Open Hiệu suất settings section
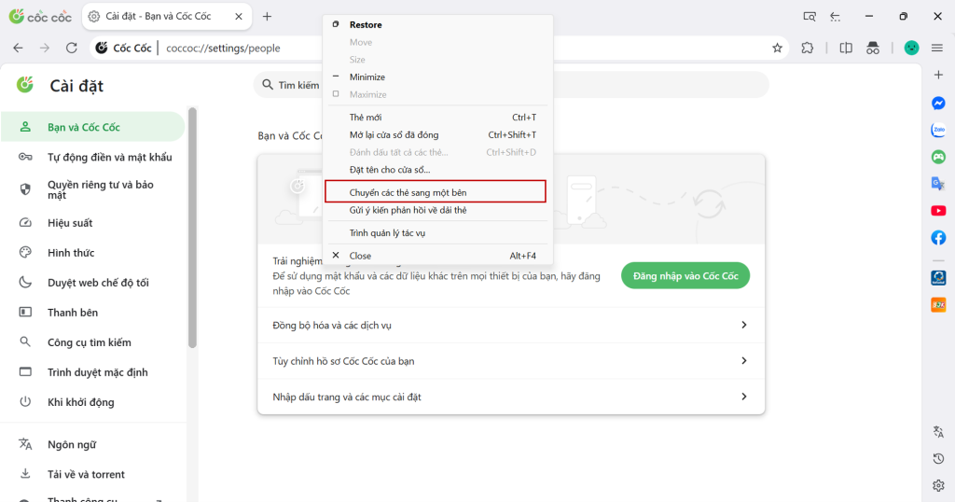 pos(92,223)
